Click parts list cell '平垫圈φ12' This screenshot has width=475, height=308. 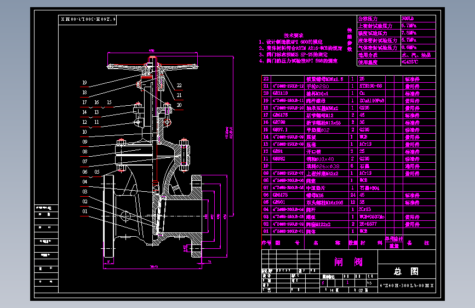(x=318, y=130)
